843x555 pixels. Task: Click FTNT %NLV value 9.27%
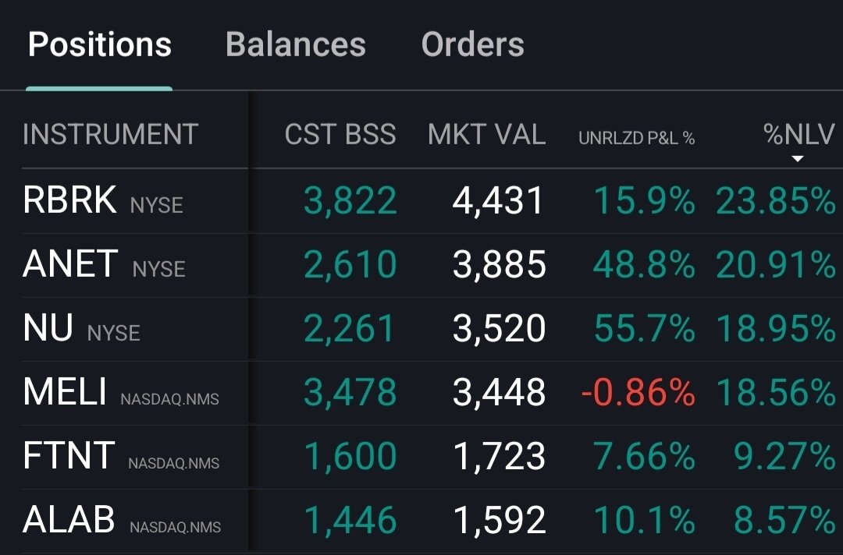(784, 456)
